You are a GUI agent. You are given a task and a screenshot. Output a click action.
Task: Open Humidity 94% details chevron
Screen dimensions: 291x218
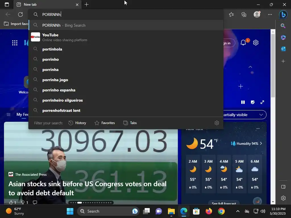261,143
